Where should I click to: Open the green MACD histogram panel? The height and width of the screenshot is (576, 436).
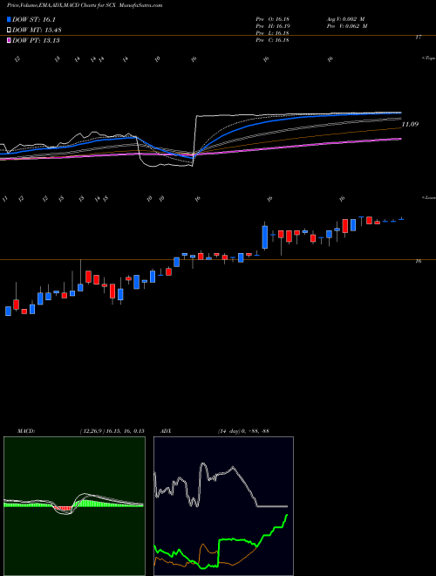tap(74, 506)
